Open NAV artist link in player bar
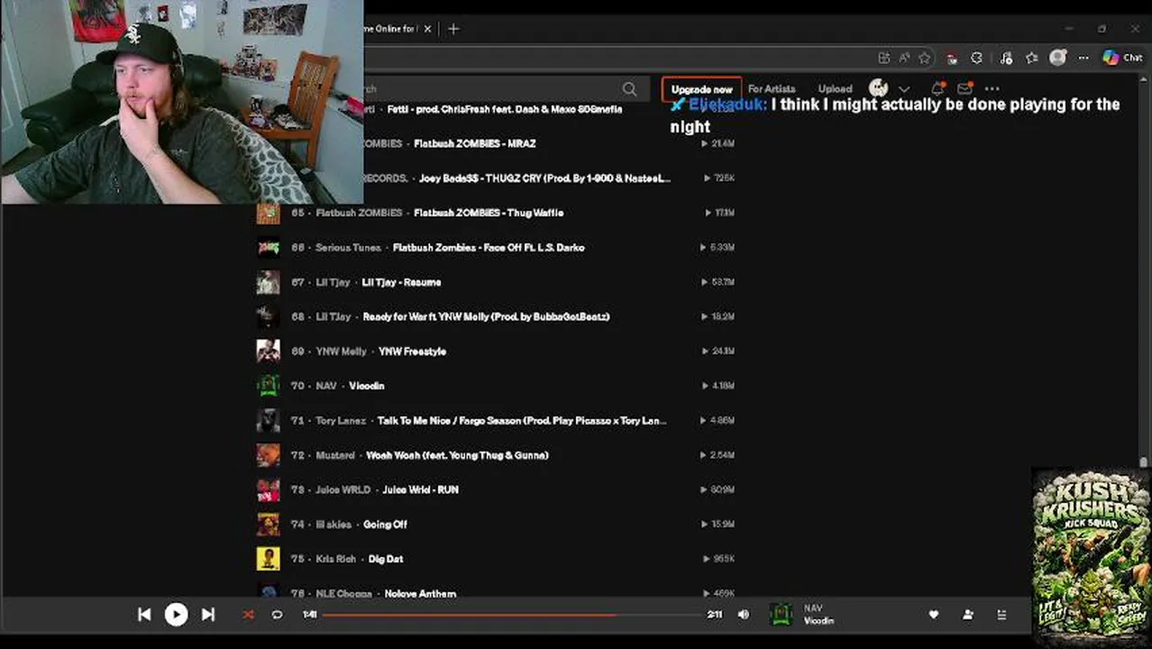The height and width of the screenshot is (649, 1152). (813, 608)
